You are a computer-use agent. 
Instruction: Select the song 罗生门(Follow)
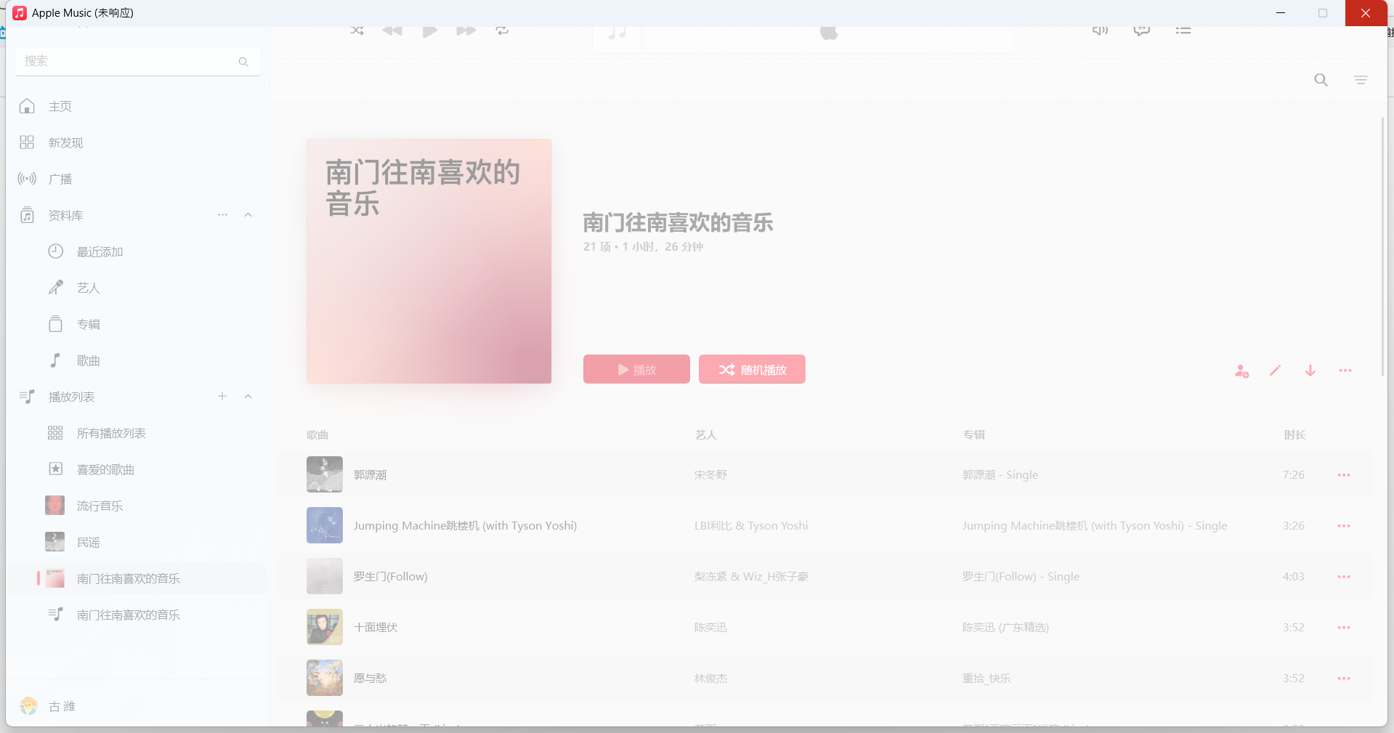[x=390, y=576]
